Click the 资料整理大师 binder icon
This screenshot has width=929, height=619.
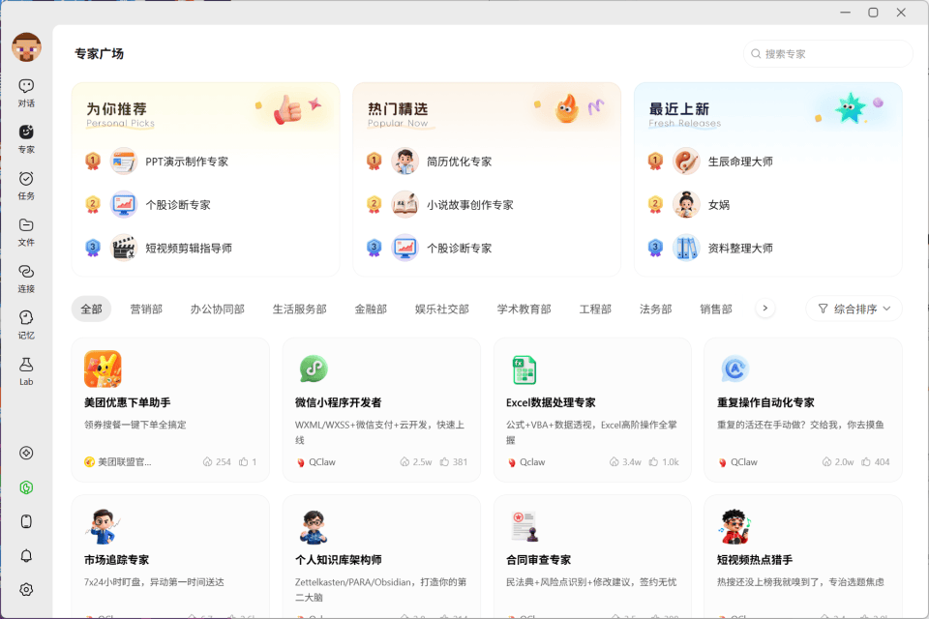click(x=686, y=248)
